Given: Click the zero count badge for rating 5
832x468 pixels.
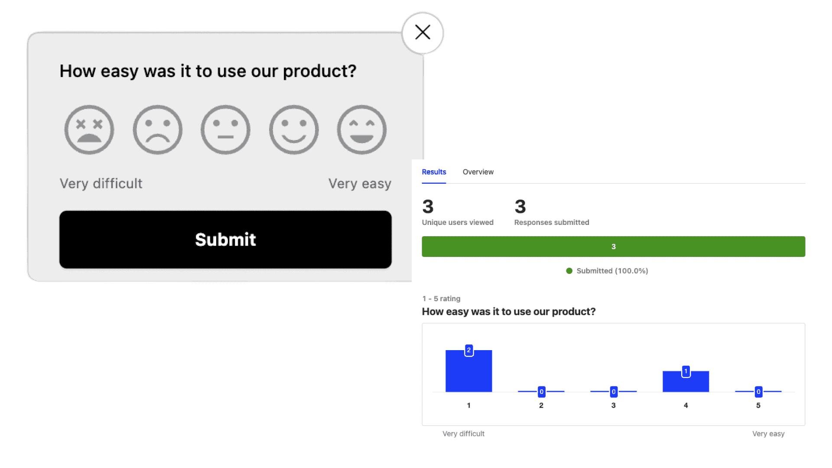Looking at the screenshot, I should point(758,392).
